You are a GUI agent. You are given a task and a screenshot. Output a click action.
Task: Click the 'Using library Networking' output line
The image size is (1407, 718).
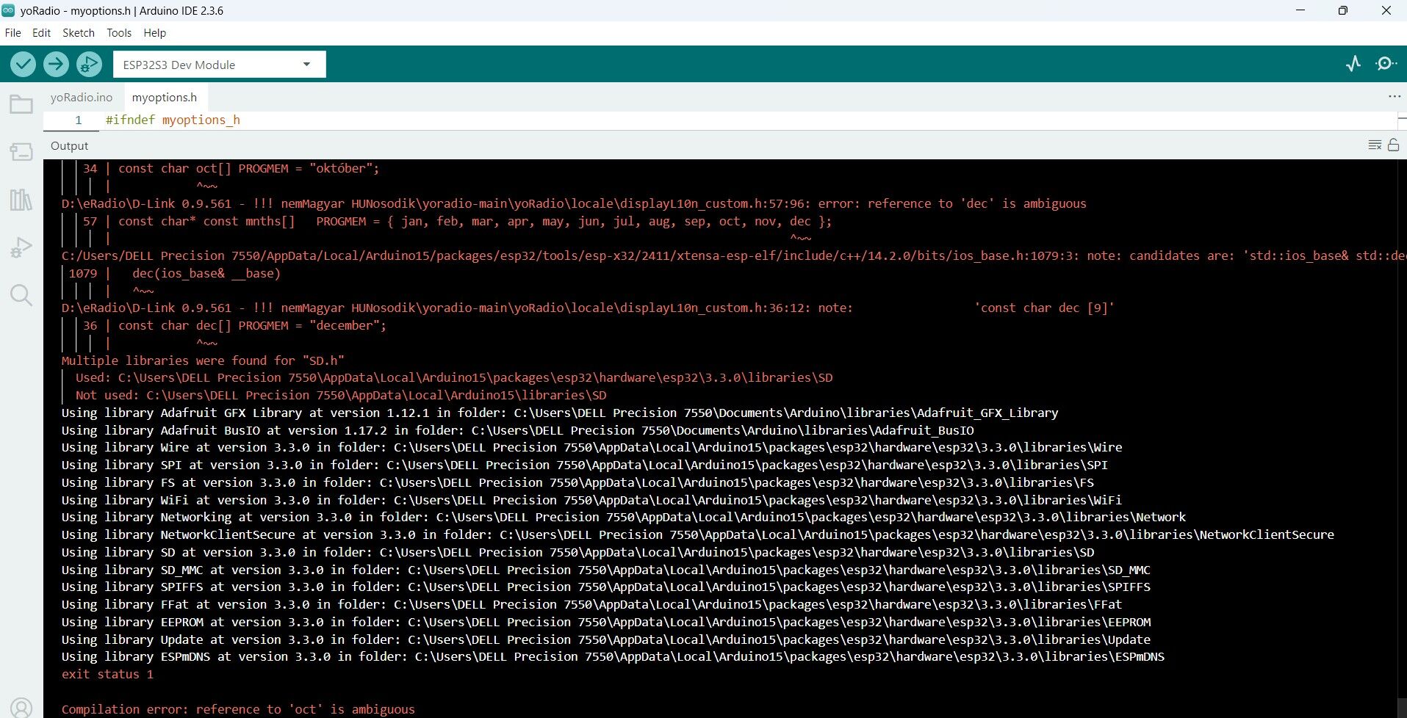[x=623, y=517]
